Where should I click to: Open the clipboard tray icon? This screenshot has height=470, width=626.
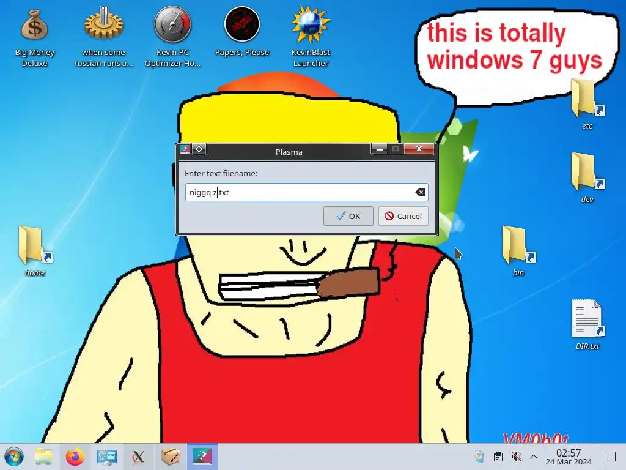click(x=498, y=457)
